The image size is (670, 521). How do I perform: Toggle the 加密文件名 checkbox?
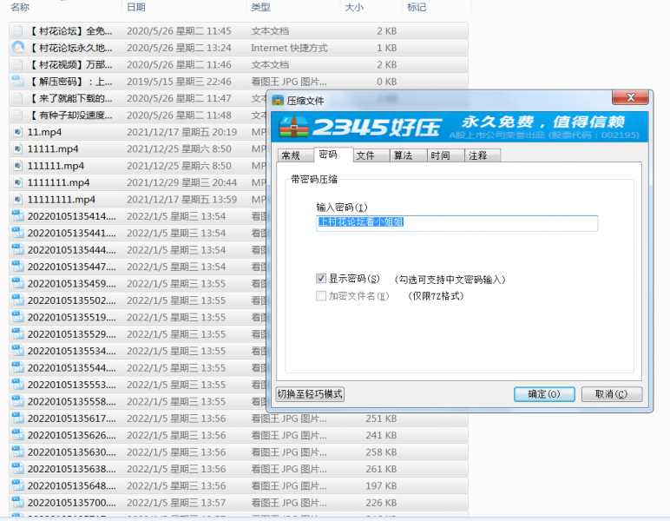(321, 296)
